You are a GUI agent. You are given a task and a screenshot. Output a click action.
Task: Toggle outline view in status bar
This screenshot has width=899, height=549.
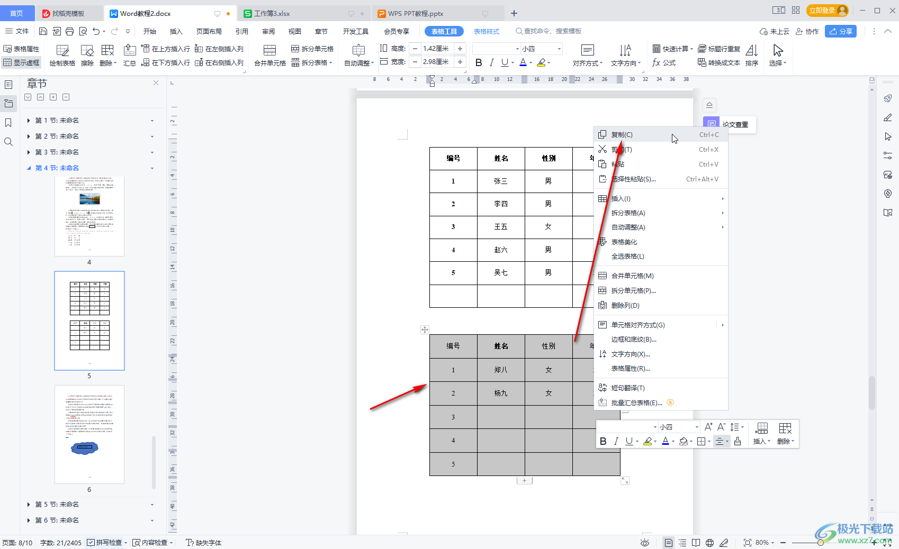(x=682, y=543)
